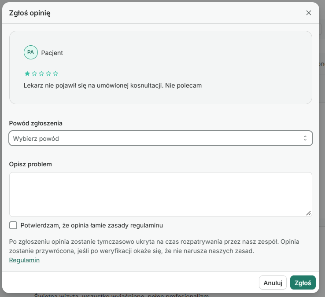The height and width of the screenshot is (297, 325).
Task: Click the PA patient avatar
Action: [x=31, y=53]
